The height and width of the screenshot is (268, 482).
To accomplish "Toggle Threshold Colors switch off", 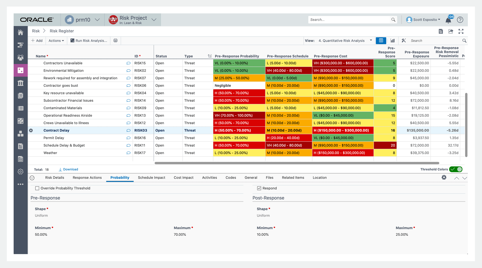I will coord(456,169).
